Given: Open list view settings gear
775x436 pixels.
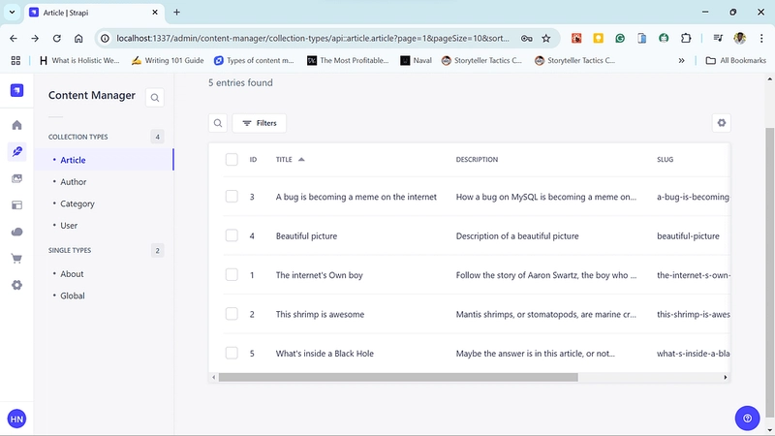Looking at the screenshot, I should (722, 123).
